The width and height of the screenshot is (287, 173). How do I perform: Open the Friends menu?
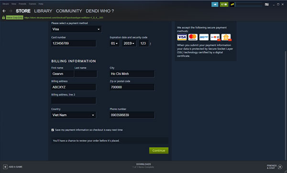[x=22, y=4]
